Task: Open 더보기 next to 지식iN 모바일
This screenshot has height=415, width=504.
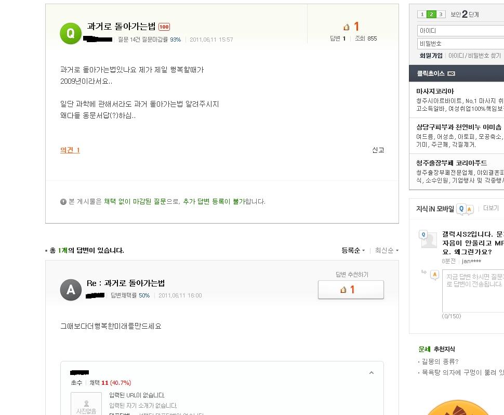Action: [491, 208]
